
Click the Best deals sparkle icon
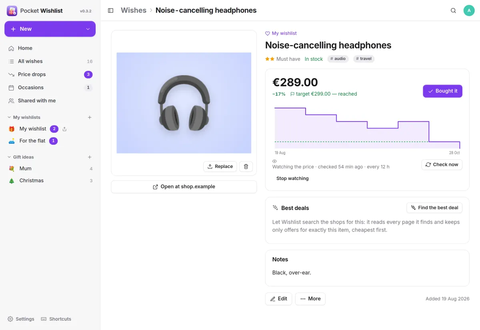click(275, 208)
